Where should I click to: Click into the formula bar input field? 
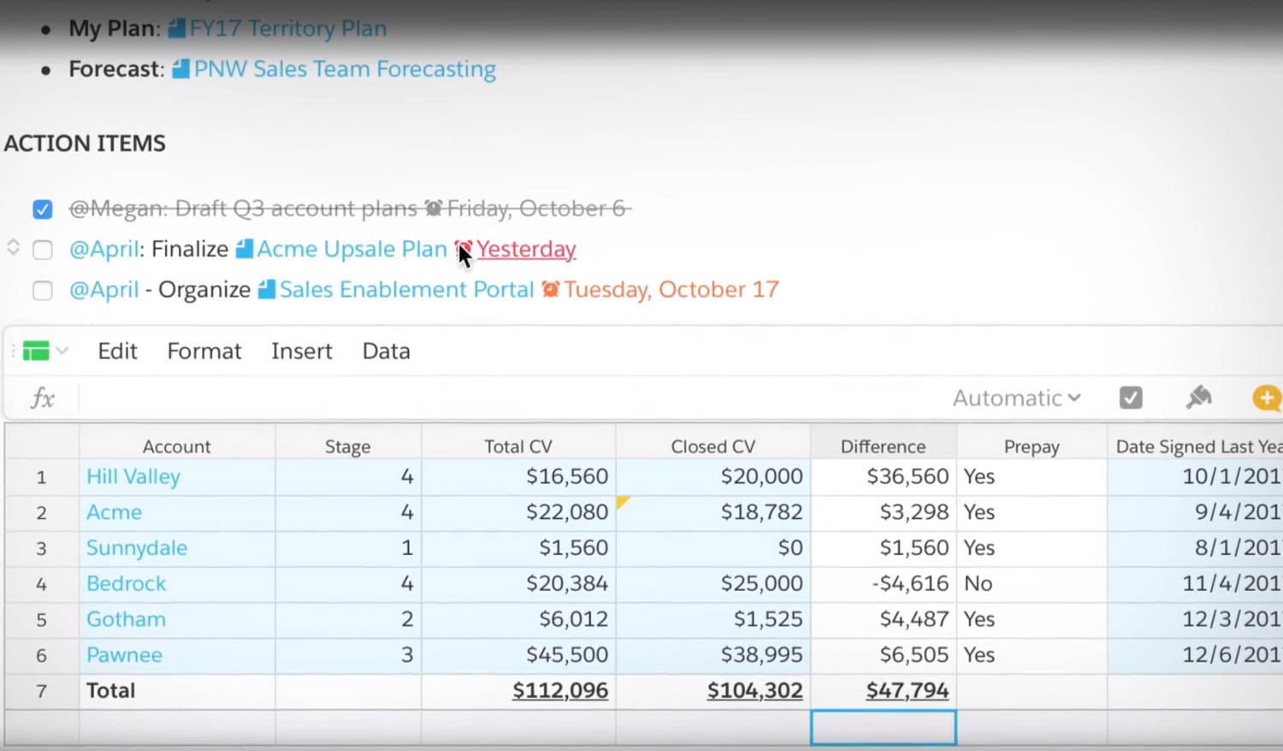513,398
